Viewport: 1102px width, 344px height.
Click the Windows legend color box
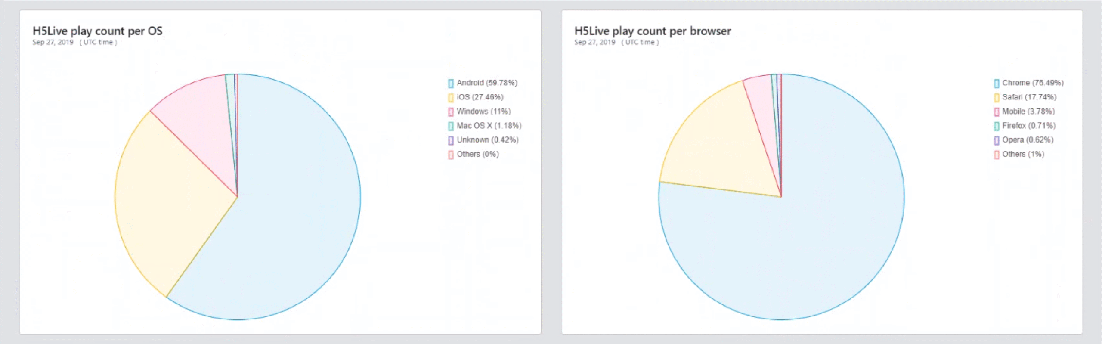point(451,112)
